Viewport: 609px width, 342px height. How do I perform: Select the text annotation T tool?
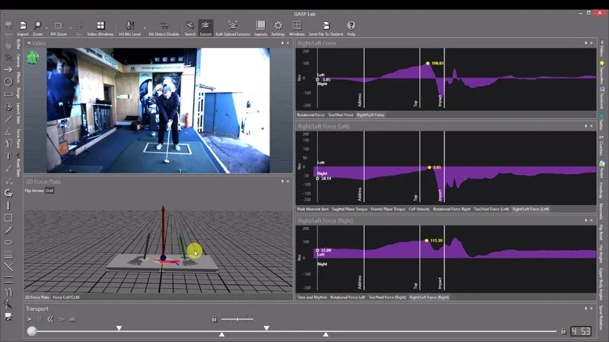pyautogui.click(x=8, y=156)
